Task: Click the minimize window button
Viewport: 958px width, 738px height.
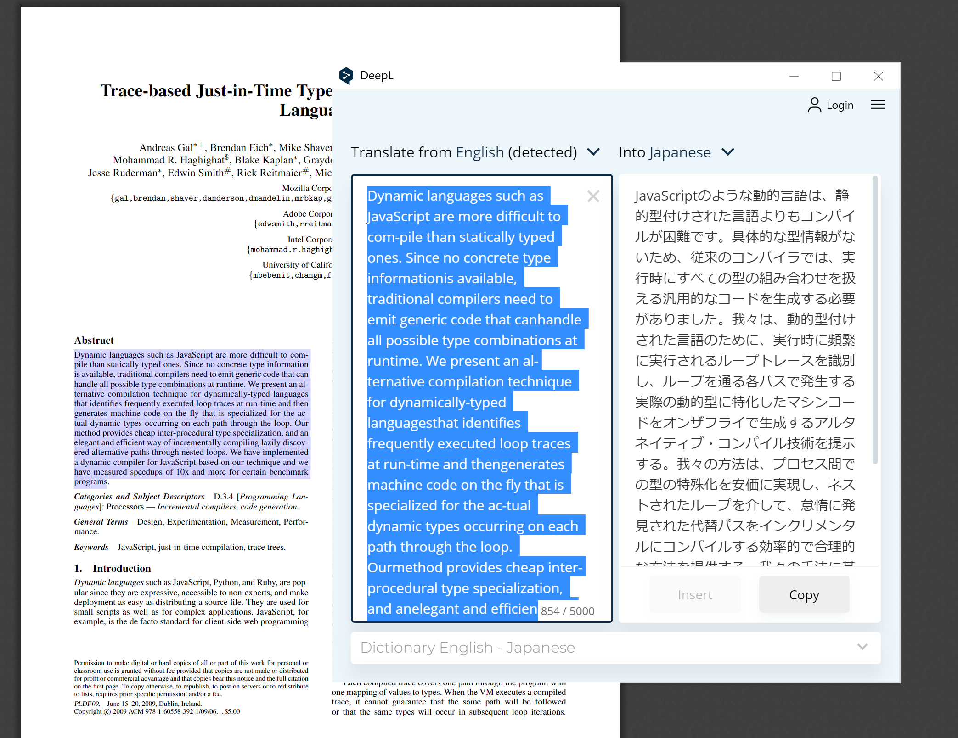Action: tap(795, 76)
